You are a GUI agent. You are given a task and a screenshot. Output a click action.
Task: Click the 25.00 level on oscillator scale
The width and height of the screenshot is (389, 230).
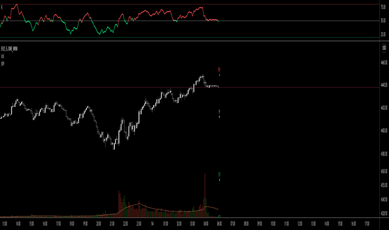[383, 34]
